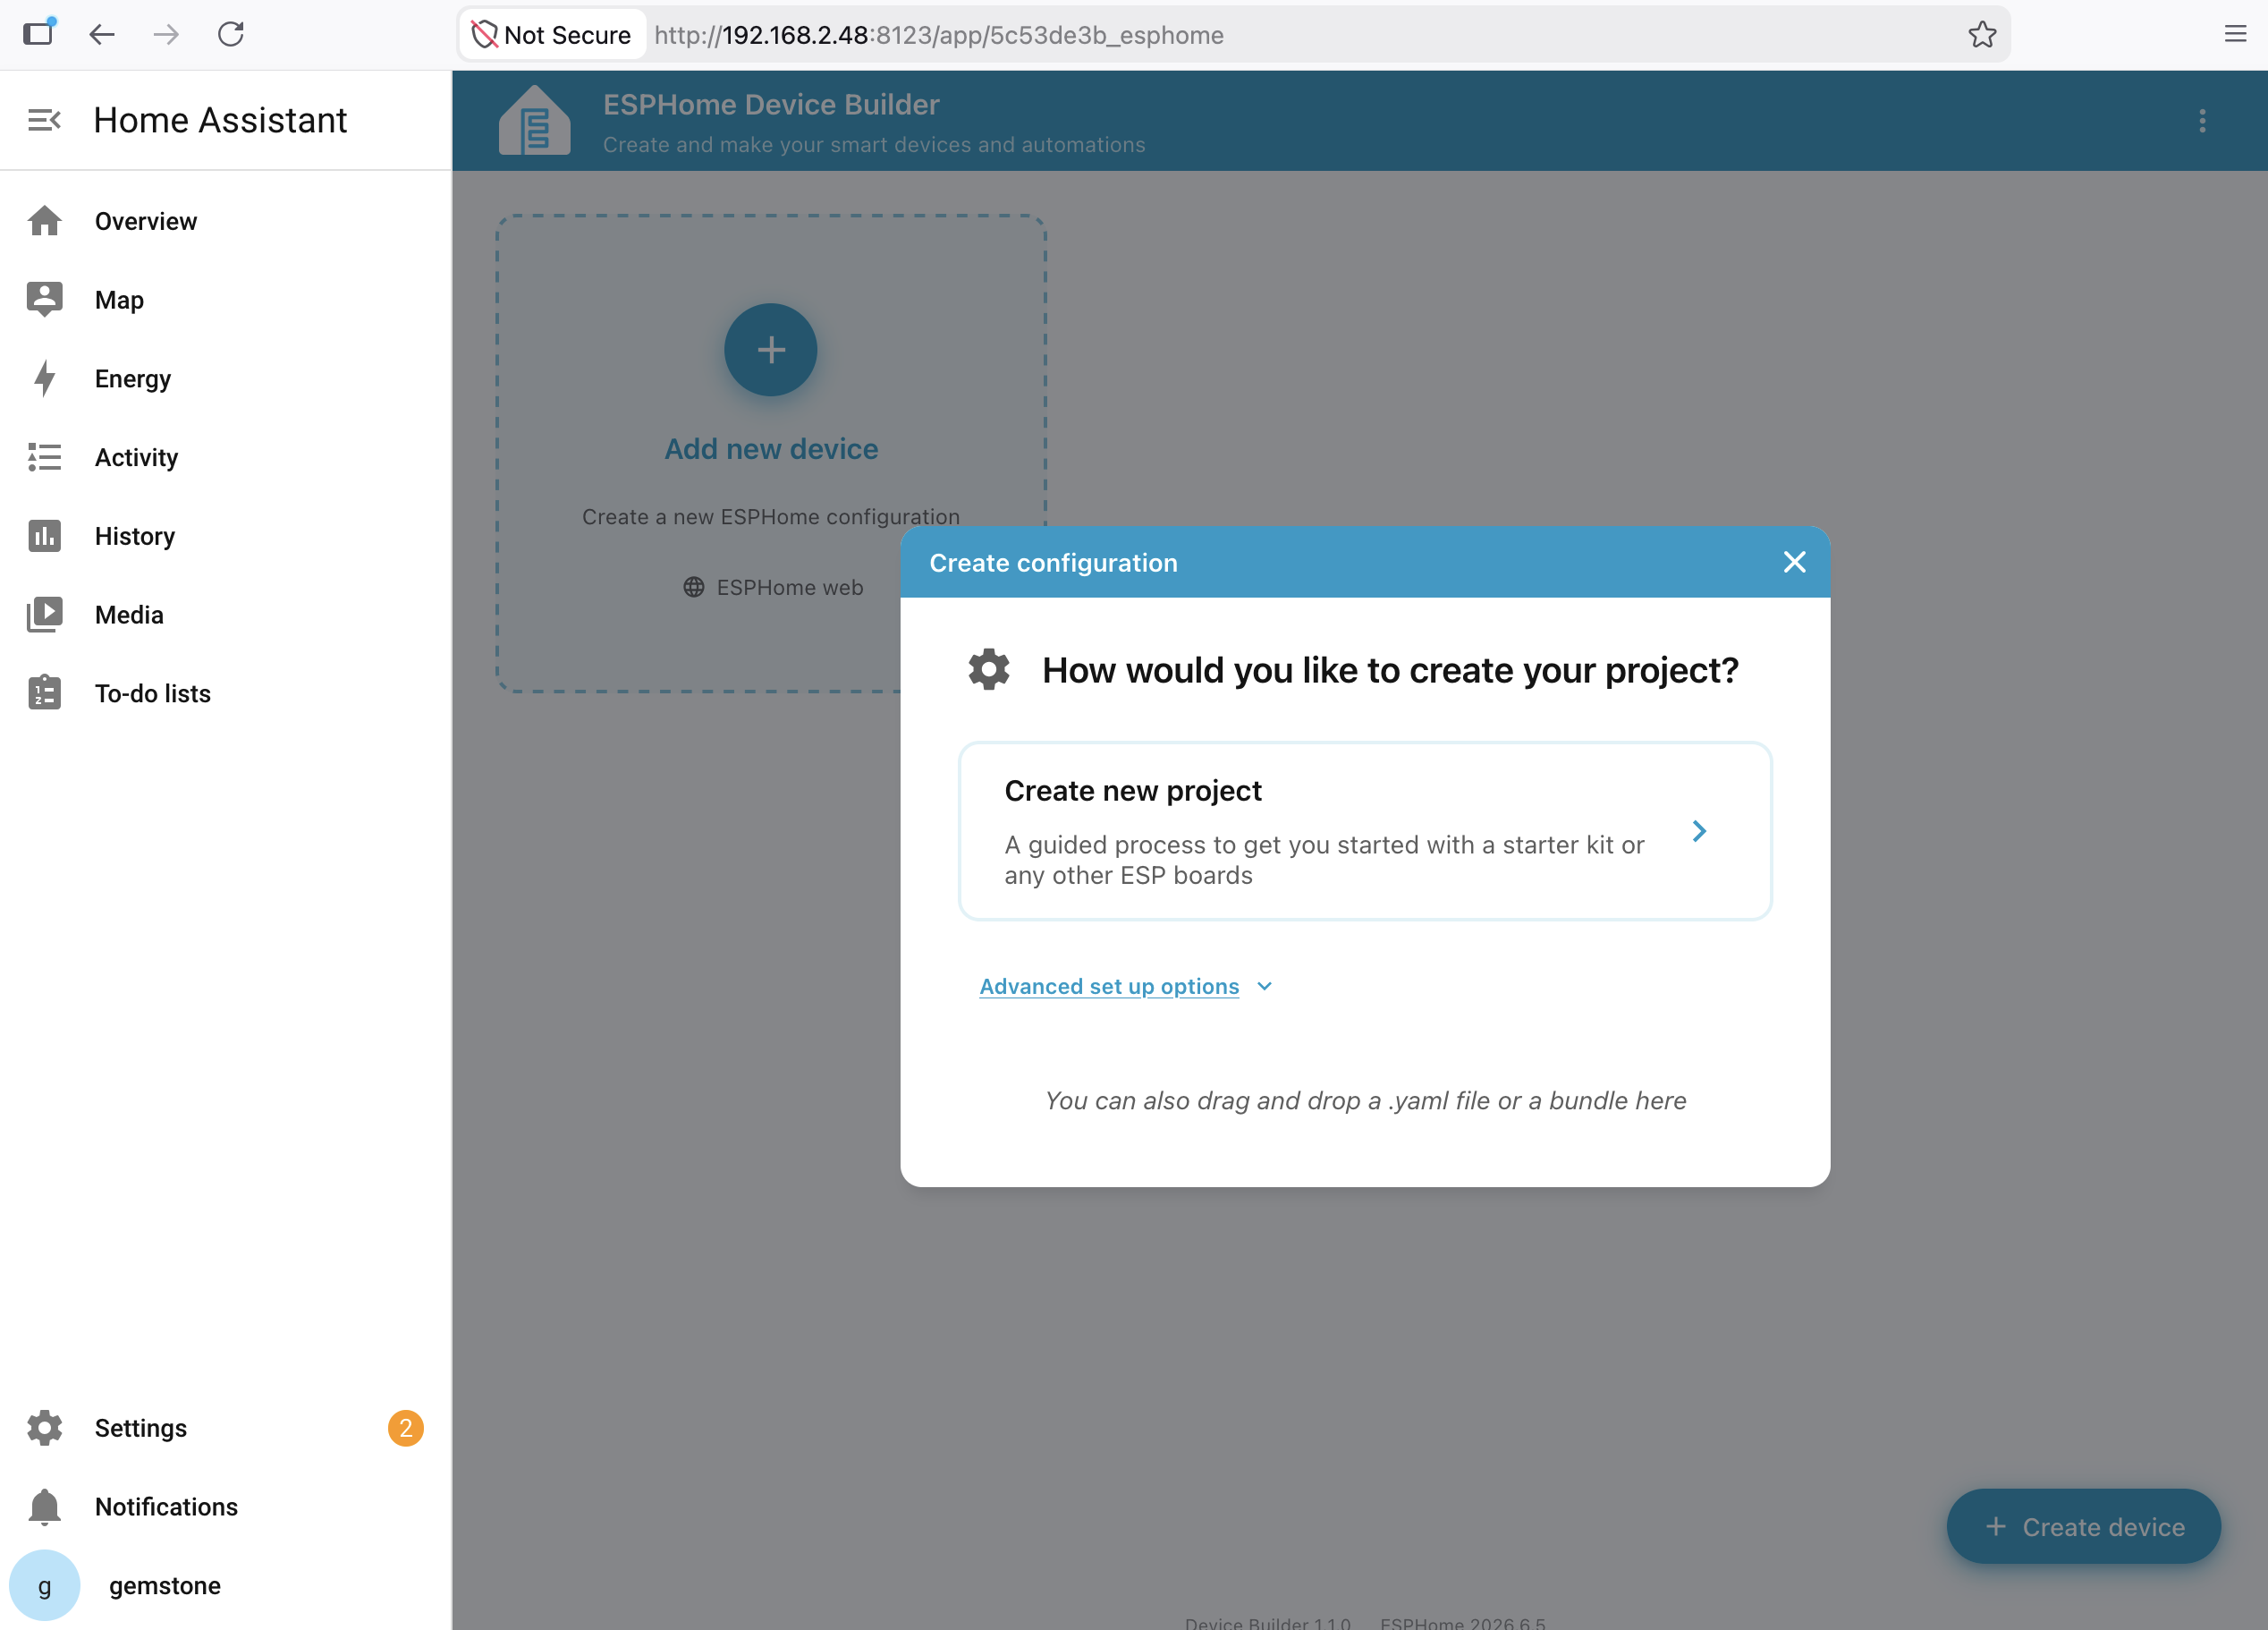This screenshot has height=1630, width=2268.
Task: Open the Notifications menu item
Action: point(226,1507)
